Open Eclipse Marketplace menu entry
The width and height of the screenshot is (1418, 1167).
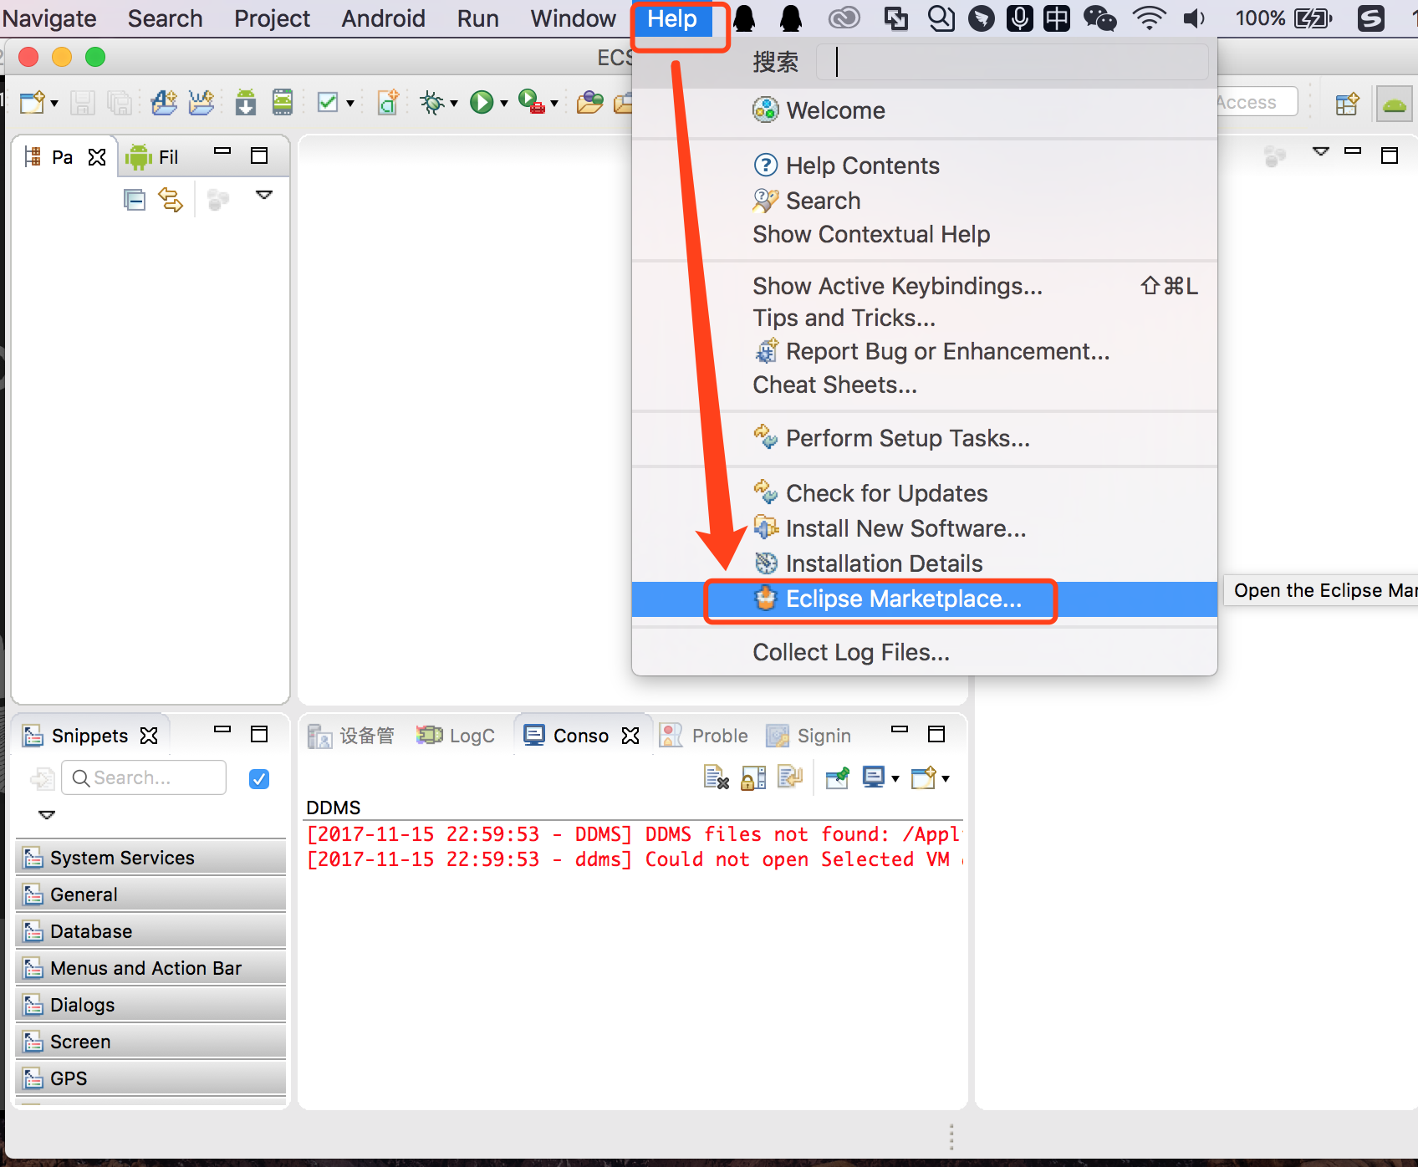coord(924,599)
